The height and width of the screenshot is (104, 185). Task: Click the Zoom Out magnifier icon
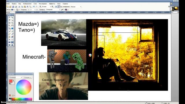(x=40, y=7)
